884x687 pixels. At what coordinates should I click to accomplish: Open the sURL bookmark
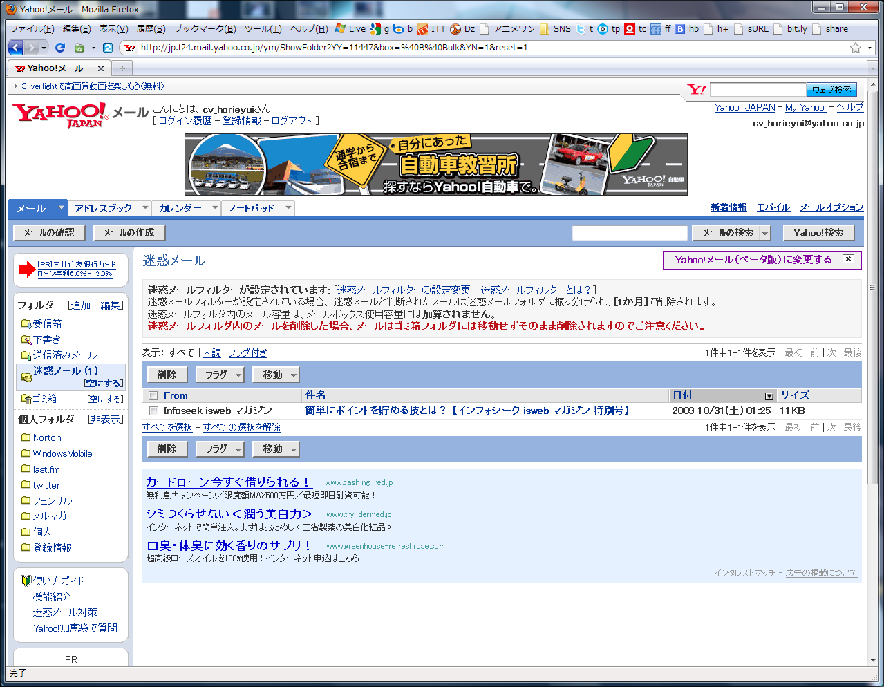click(x=751, y=29)
